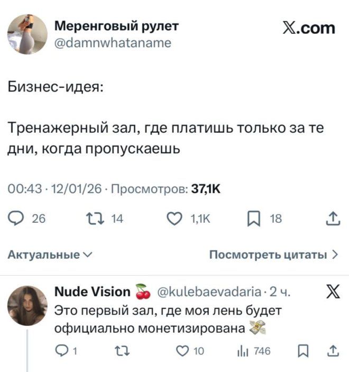Like the main tweet via heart icon
Image resolution: width=349 pixels, height=372 pixels.
[x=174, y=219]
